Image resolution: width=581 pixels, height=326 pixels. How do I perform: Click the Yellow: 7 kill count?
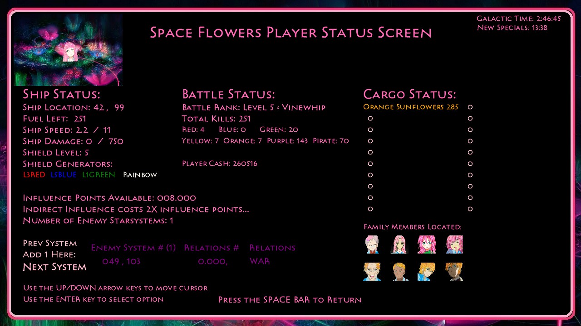(200, 141)
